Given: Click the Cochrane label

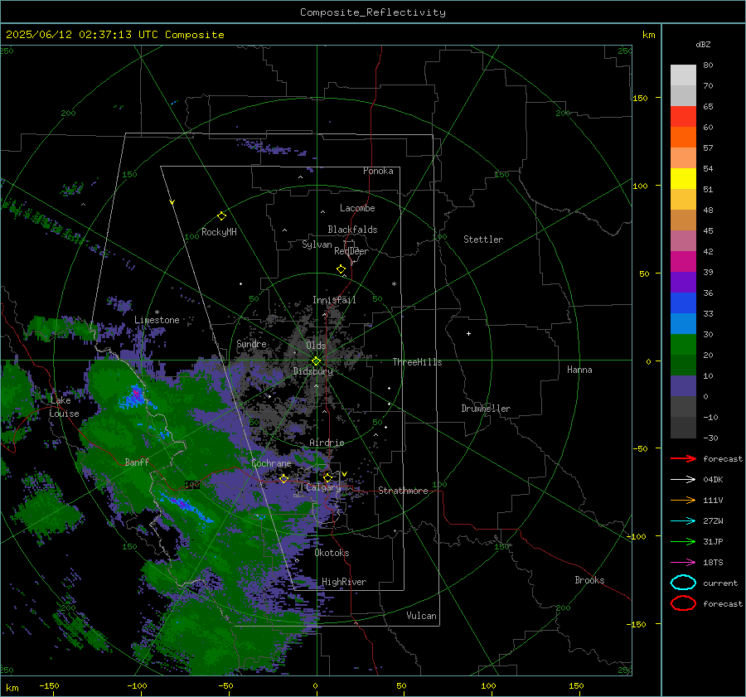Looking at the screenshot, I should (x=271, y=463).
